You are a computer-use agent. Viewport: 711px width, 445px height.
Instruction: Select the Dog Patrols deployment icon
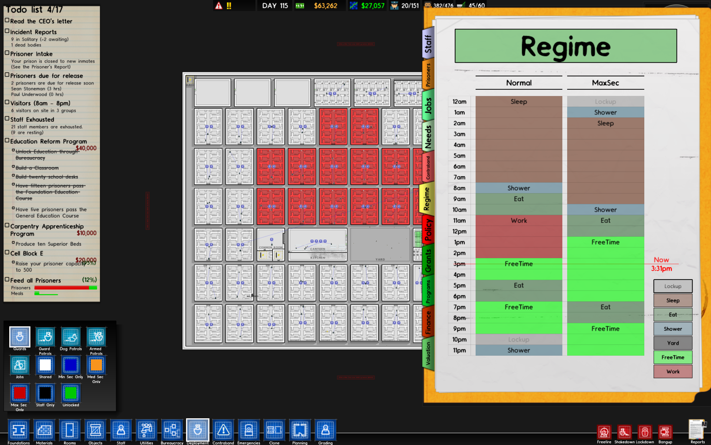tap(70, 337)
